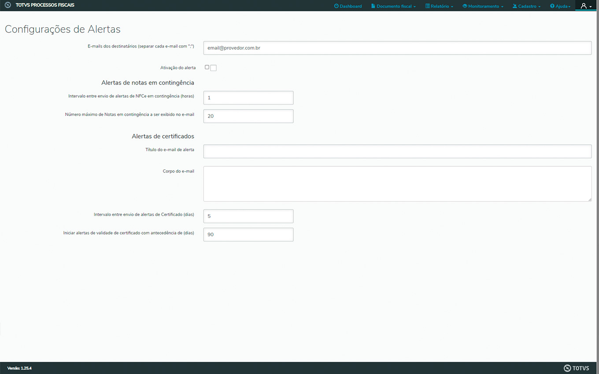Click the TOTVS circular logo in header
The height and width of the screenshot is (374, 599).
[x=7, y=5]
